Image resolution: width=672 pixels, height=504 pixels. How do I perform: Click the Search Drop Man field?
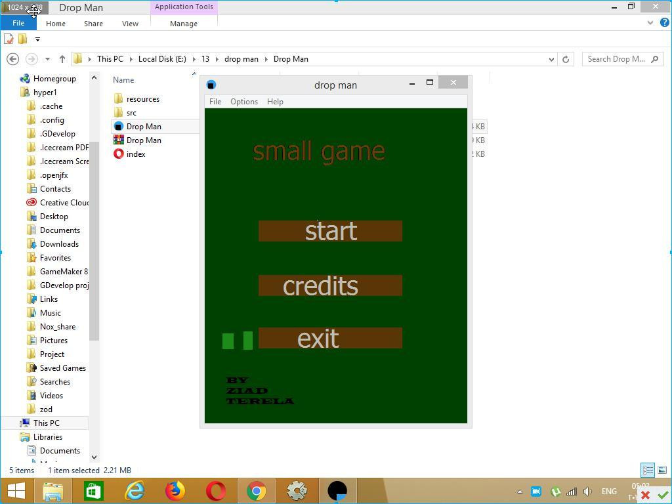622,59
